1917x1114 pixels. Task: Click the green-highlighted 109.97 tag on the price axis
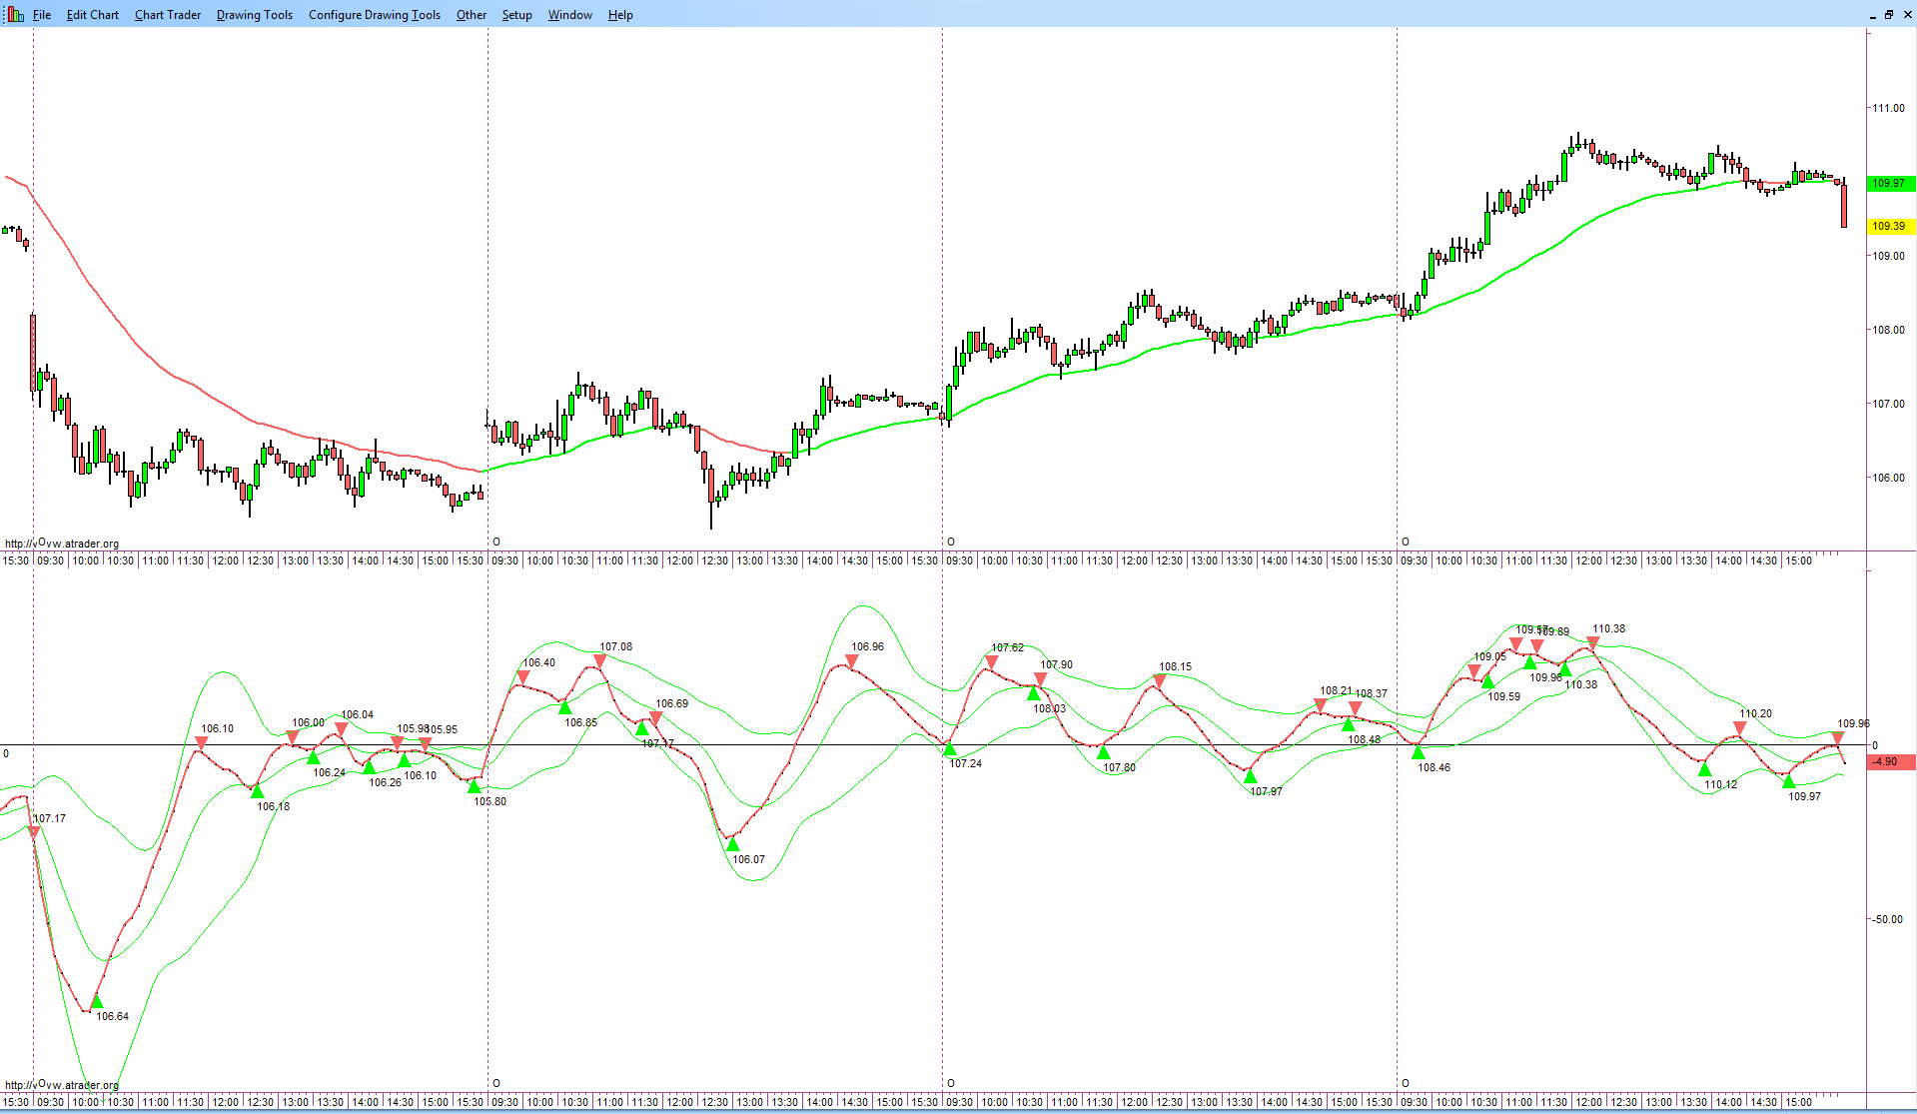1889,184
